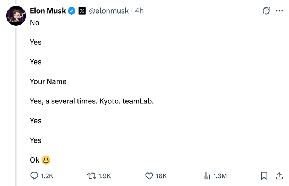Click the 18K likes count
The width and height of the screenshot is (289, 186).
point(161,176)
